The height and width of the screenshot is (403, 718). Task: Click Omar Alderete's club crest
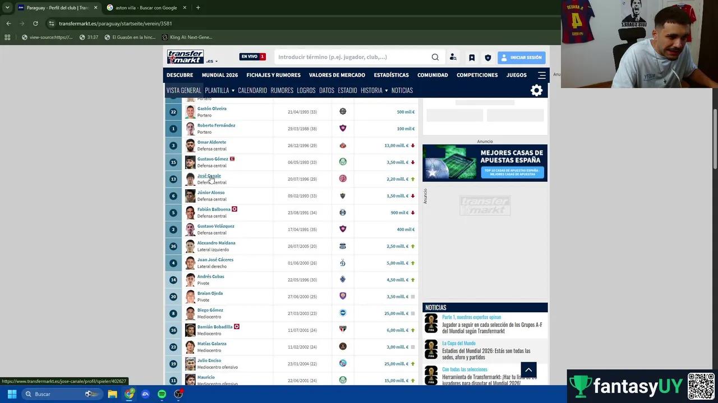[x=343, y=145]
